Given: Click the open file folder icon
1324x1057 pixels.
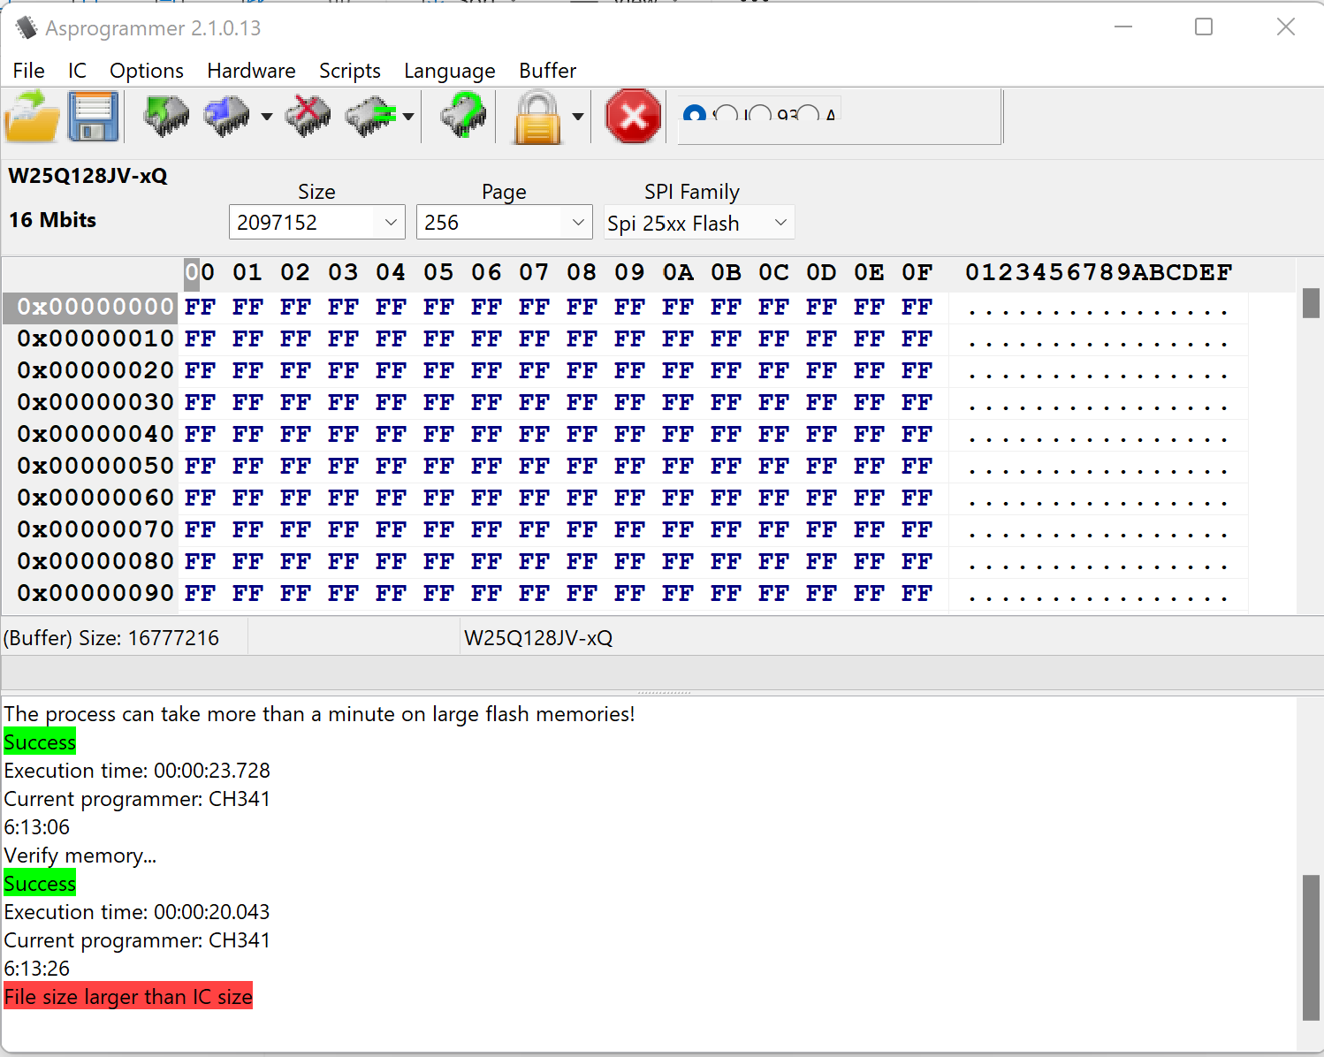Looking at the screenshot, I should point(32,117).
